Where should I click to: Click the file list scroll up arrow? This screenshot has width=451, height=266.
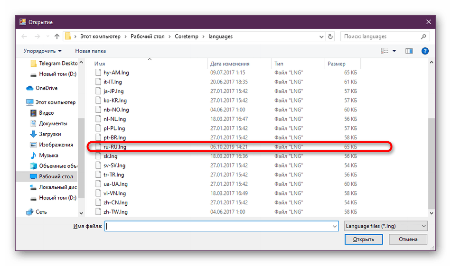click(x=432, y=62)
